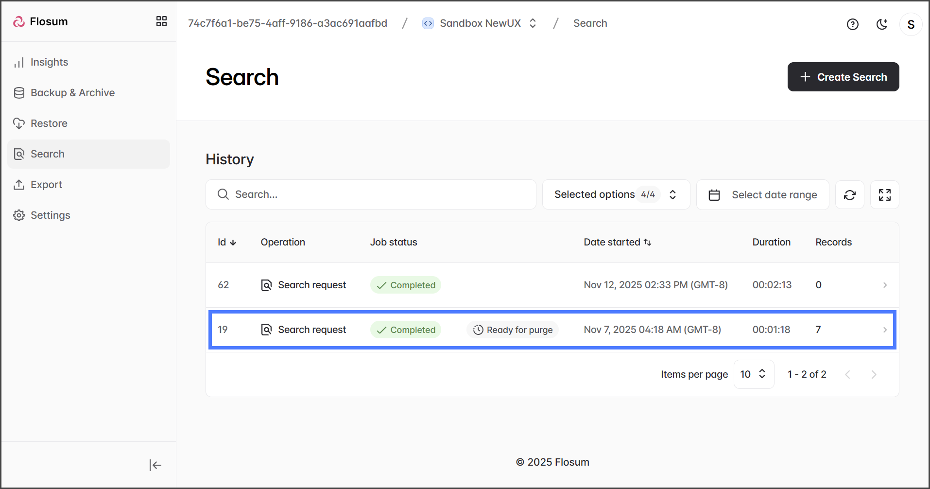Click the history Search input field

click(371, 195)
